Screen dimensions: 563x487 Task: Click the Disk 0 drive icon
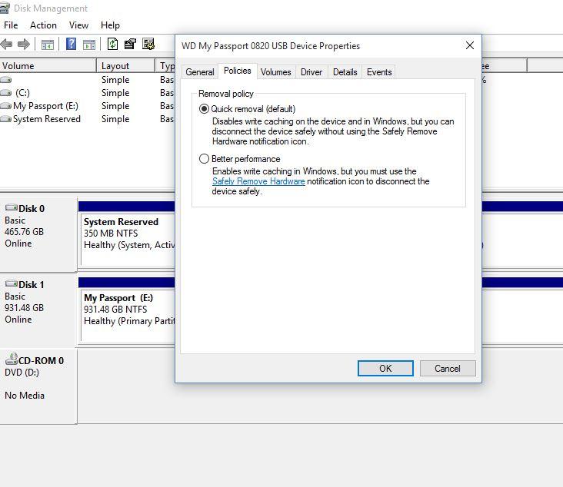coord(11,207)
